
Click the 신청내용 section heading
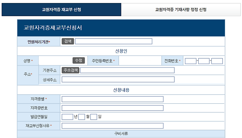[x=121, y=90]
